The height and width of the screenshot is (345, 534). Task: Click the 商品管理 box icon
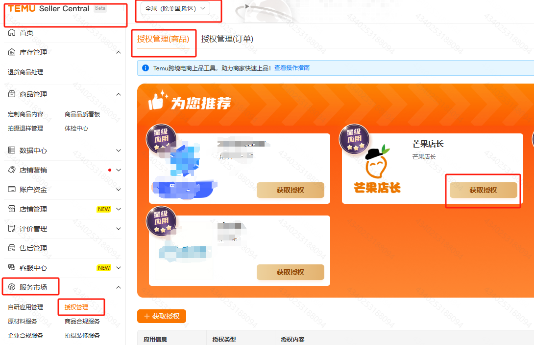(x=12, y=94)
